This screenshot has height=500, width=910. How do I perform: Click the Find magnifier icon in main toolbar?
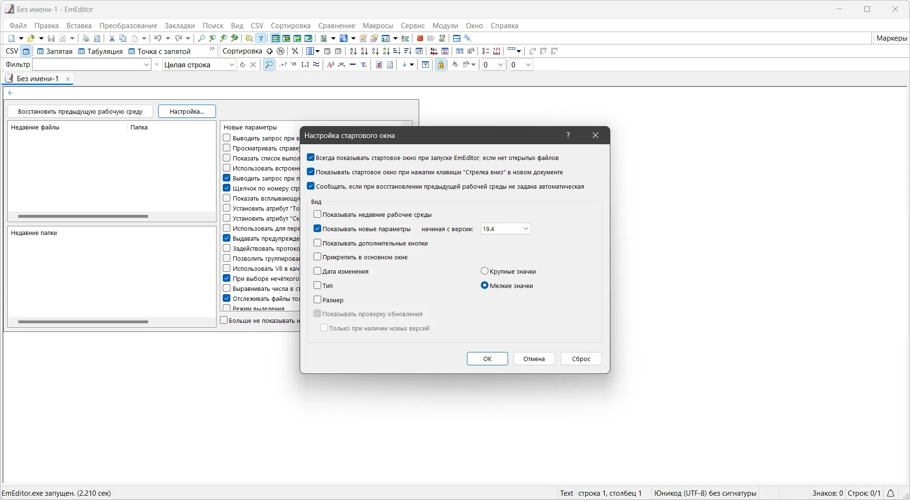(202, 38)
